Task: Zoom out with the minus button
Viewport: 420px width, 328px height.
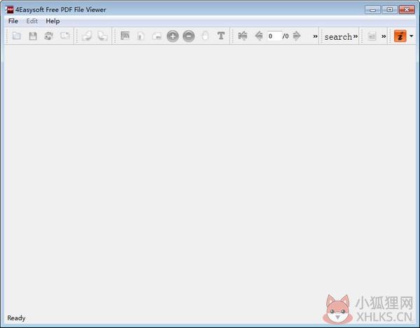Action: (x=189, y=36)
